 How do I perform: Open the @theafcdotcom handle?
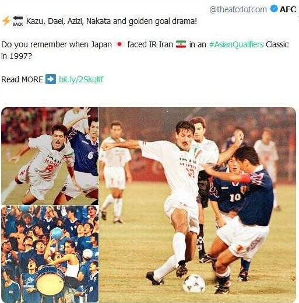pos(238,9)
